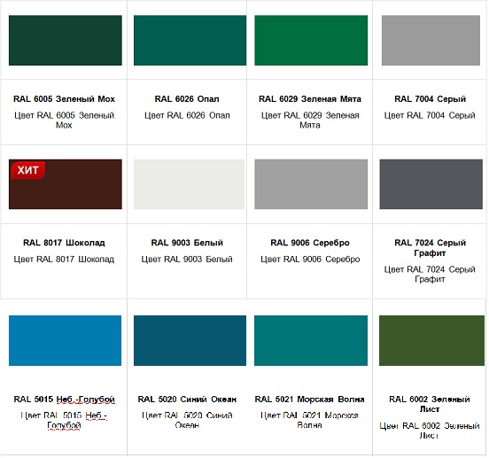Pick the RAL 6029 Зеленая Мята swatch
The width and height of the screenshot is (489, 458).
(312, 41)
